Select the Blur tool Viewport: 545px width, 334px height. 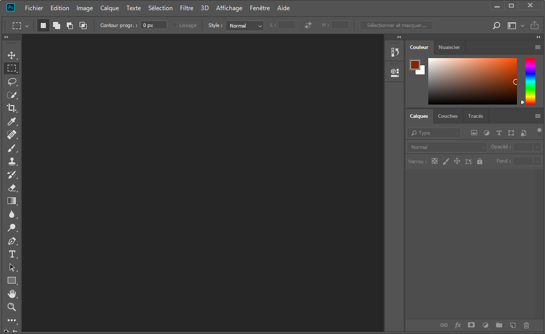11,214
